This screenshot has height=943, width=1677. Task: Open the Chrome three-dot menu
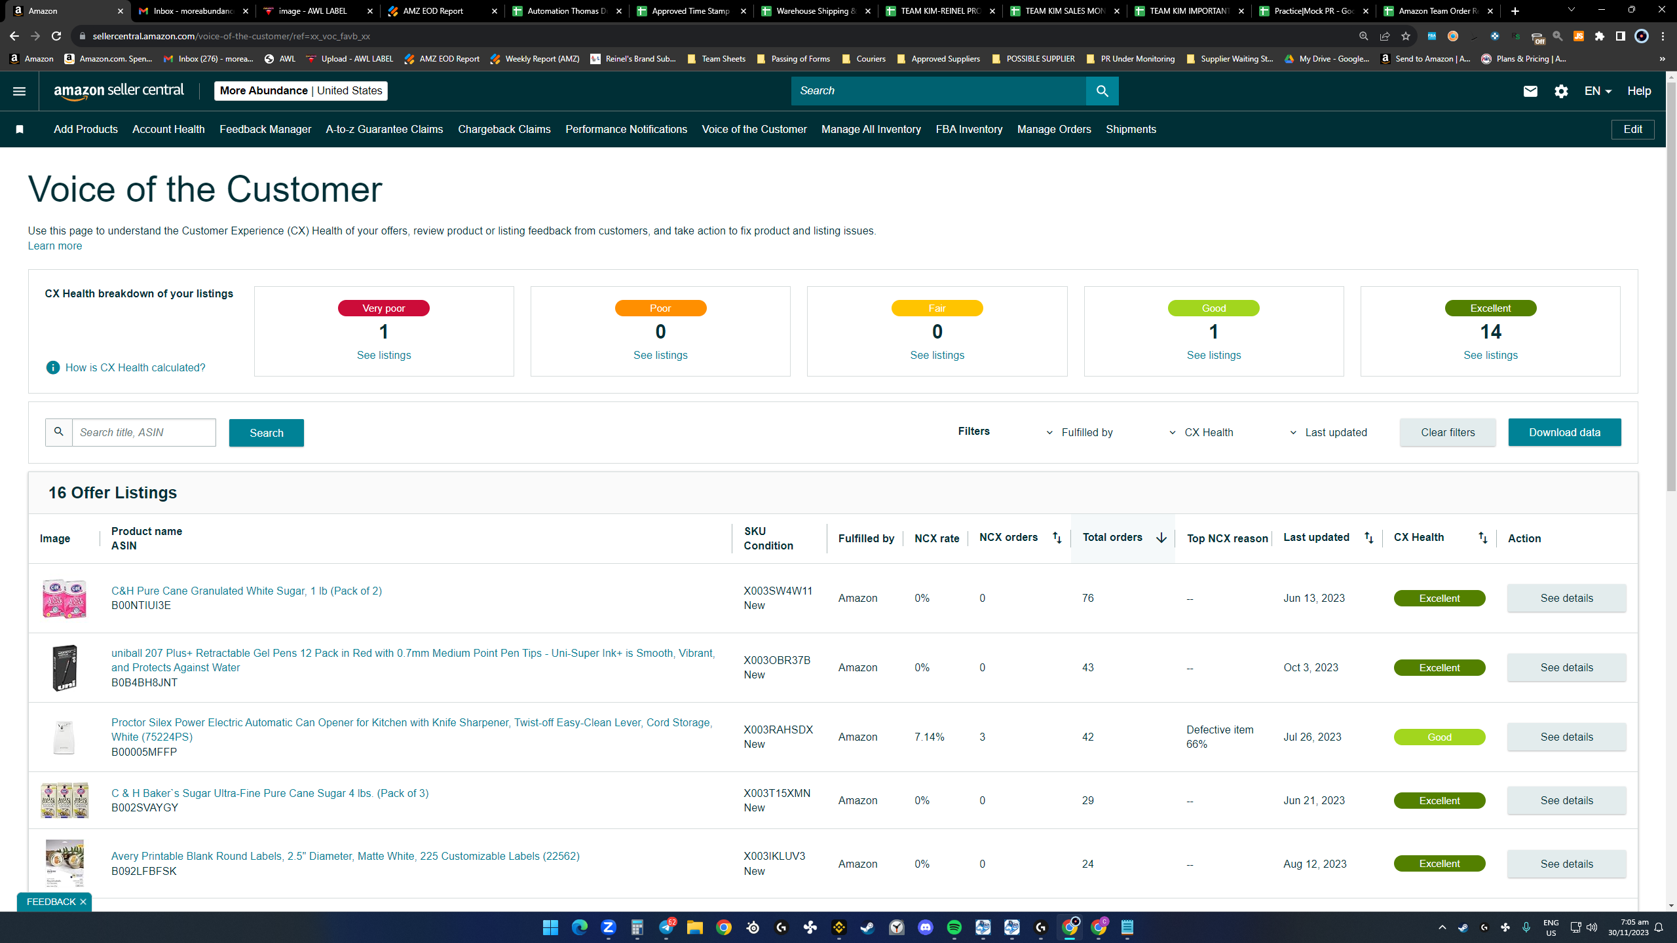point(1663,36)
